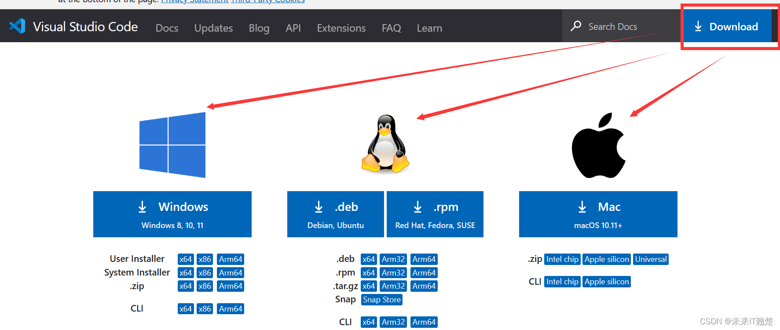Viewport: 780px width, 330px height.
Task: Go to the Blog page
Action: pyautogui.click(x=259, y=28)
